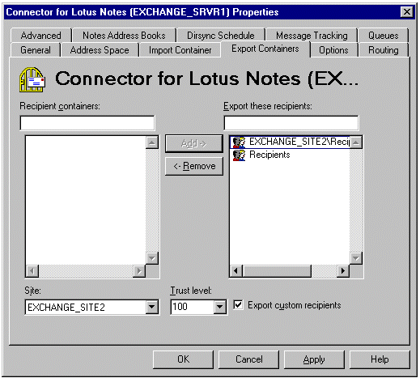
Task: Click the Lotus Notes connector mailbox icon
Action: pyautogui.click(x=32, y=80)
